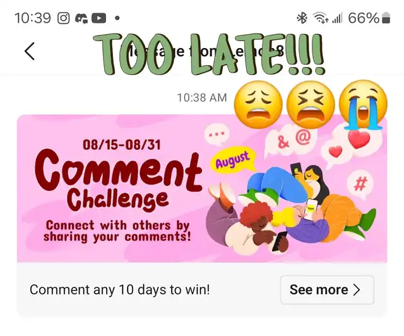Tap the Discord notification icon in status bar
The height and width of the screenshot is (336, 404).
click(81, 18)
